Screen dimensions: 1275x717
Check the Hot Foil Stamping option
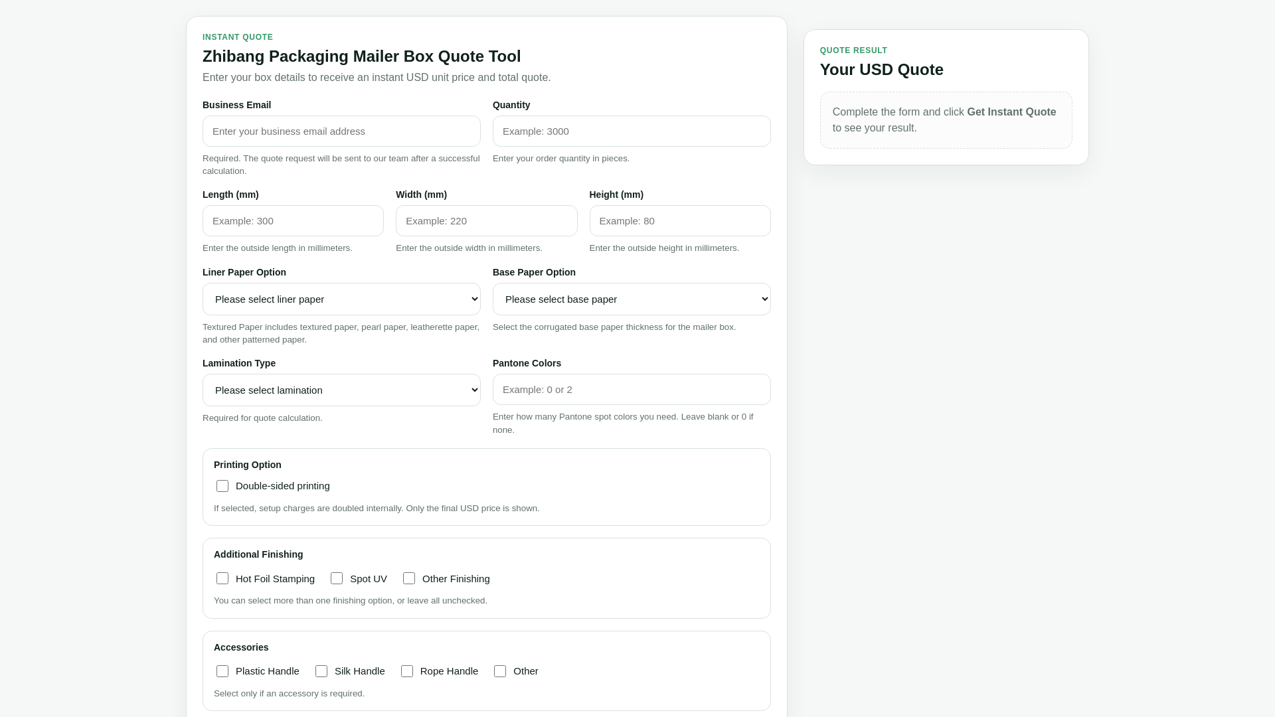[222, 579]
